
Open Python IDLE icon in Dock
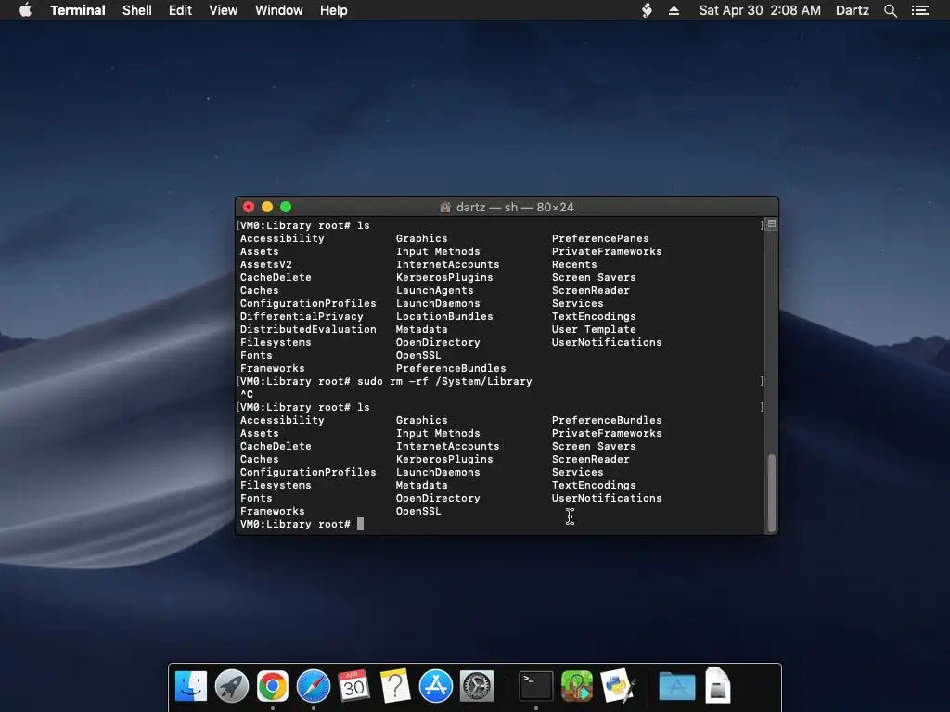click(x=617, y=687)
